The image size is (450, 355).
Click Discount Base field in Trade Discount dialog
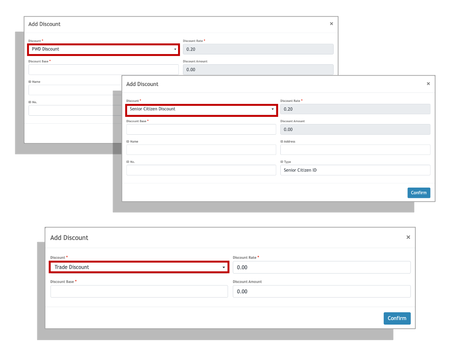[139, 291]
